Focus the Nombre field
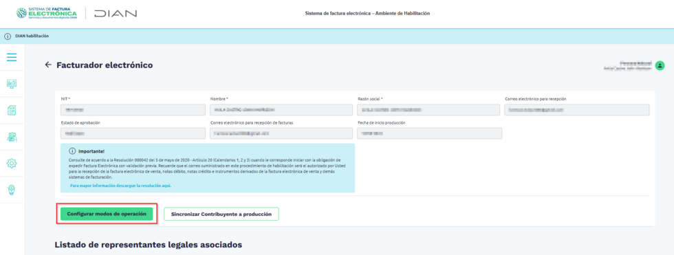 [x=281, y=110]
